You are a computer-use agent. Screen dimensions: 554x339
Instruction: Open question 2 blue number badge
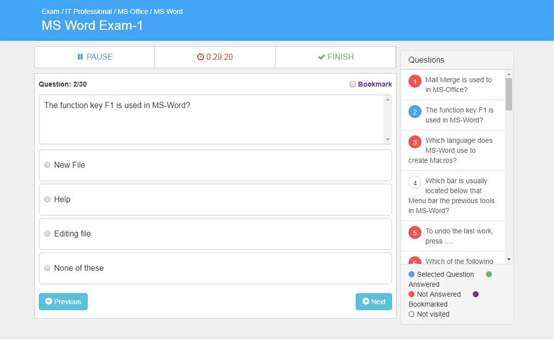[x=415, y=112]
